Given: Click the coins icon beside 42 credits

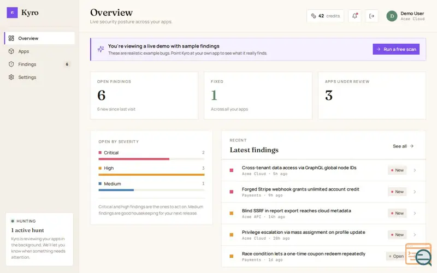Looking at the screenshot, I should (314, 16).
